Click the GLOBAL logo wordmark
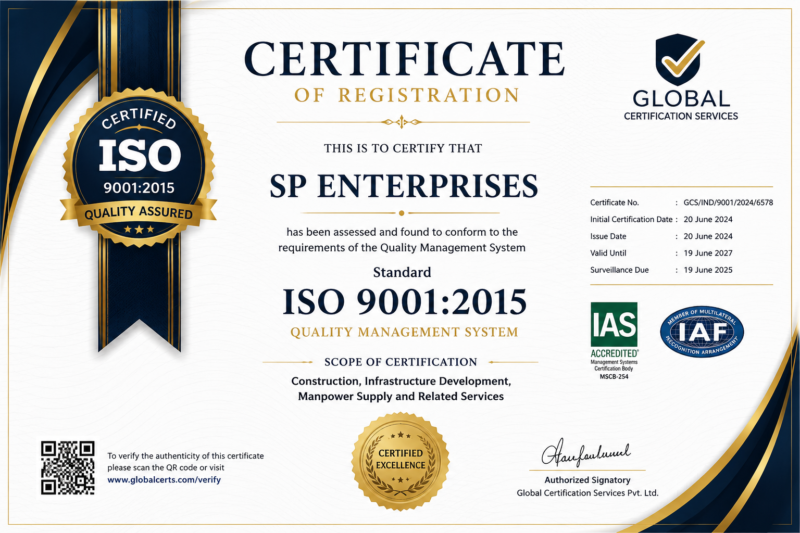This screenshot has height=533, width=800. (681, 98)
